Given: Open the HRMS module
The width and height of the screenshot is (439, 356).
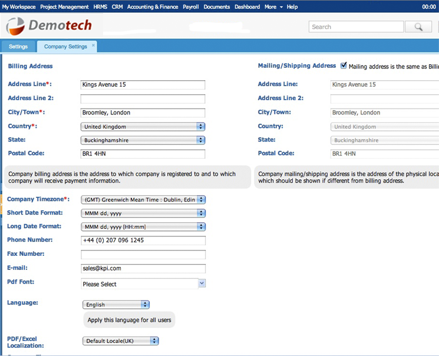Looking at the screenshot, I should pos(100,6).
